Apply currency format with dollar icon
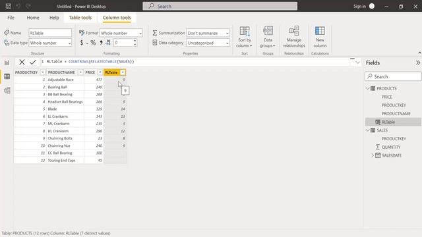The width and height of the screenshot is (422, 237). 82,42
